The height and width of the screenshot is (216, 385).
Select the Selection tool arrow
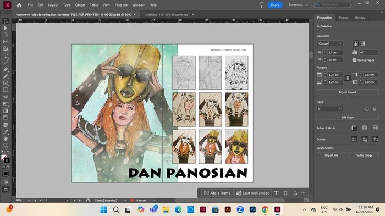click(5, 21)
